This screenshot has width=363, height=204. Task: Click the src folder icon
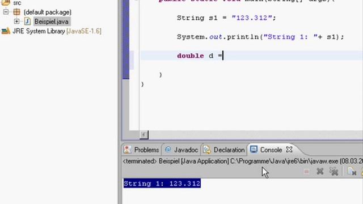[x=6, y=2]
